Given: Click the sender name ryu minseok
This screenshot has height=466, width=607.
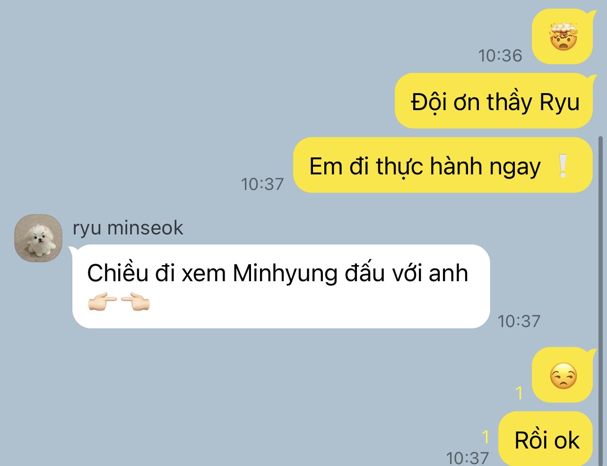Looking at the screenshot, I should pos(128,228).
